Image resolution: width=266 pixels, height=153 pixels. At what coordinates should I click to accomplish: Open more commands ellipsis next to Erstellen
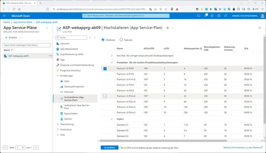pos(21,38)
